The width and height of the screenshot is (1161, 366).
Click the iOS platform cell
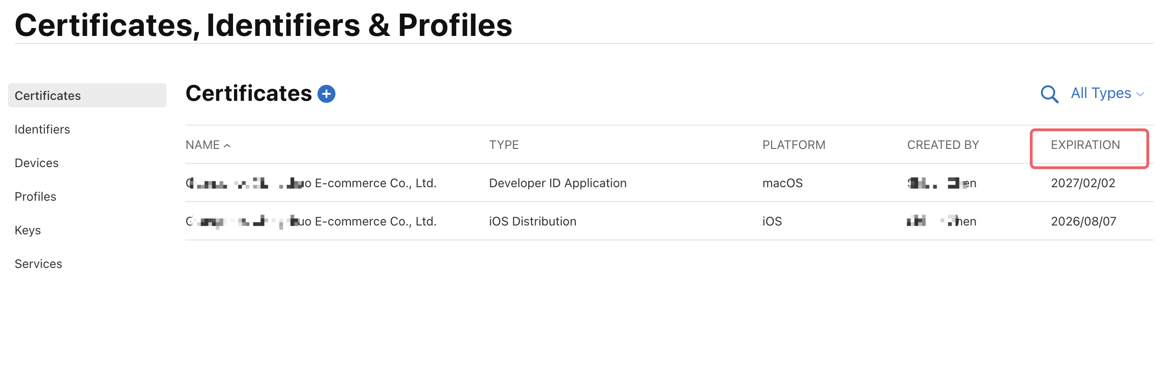772,221
